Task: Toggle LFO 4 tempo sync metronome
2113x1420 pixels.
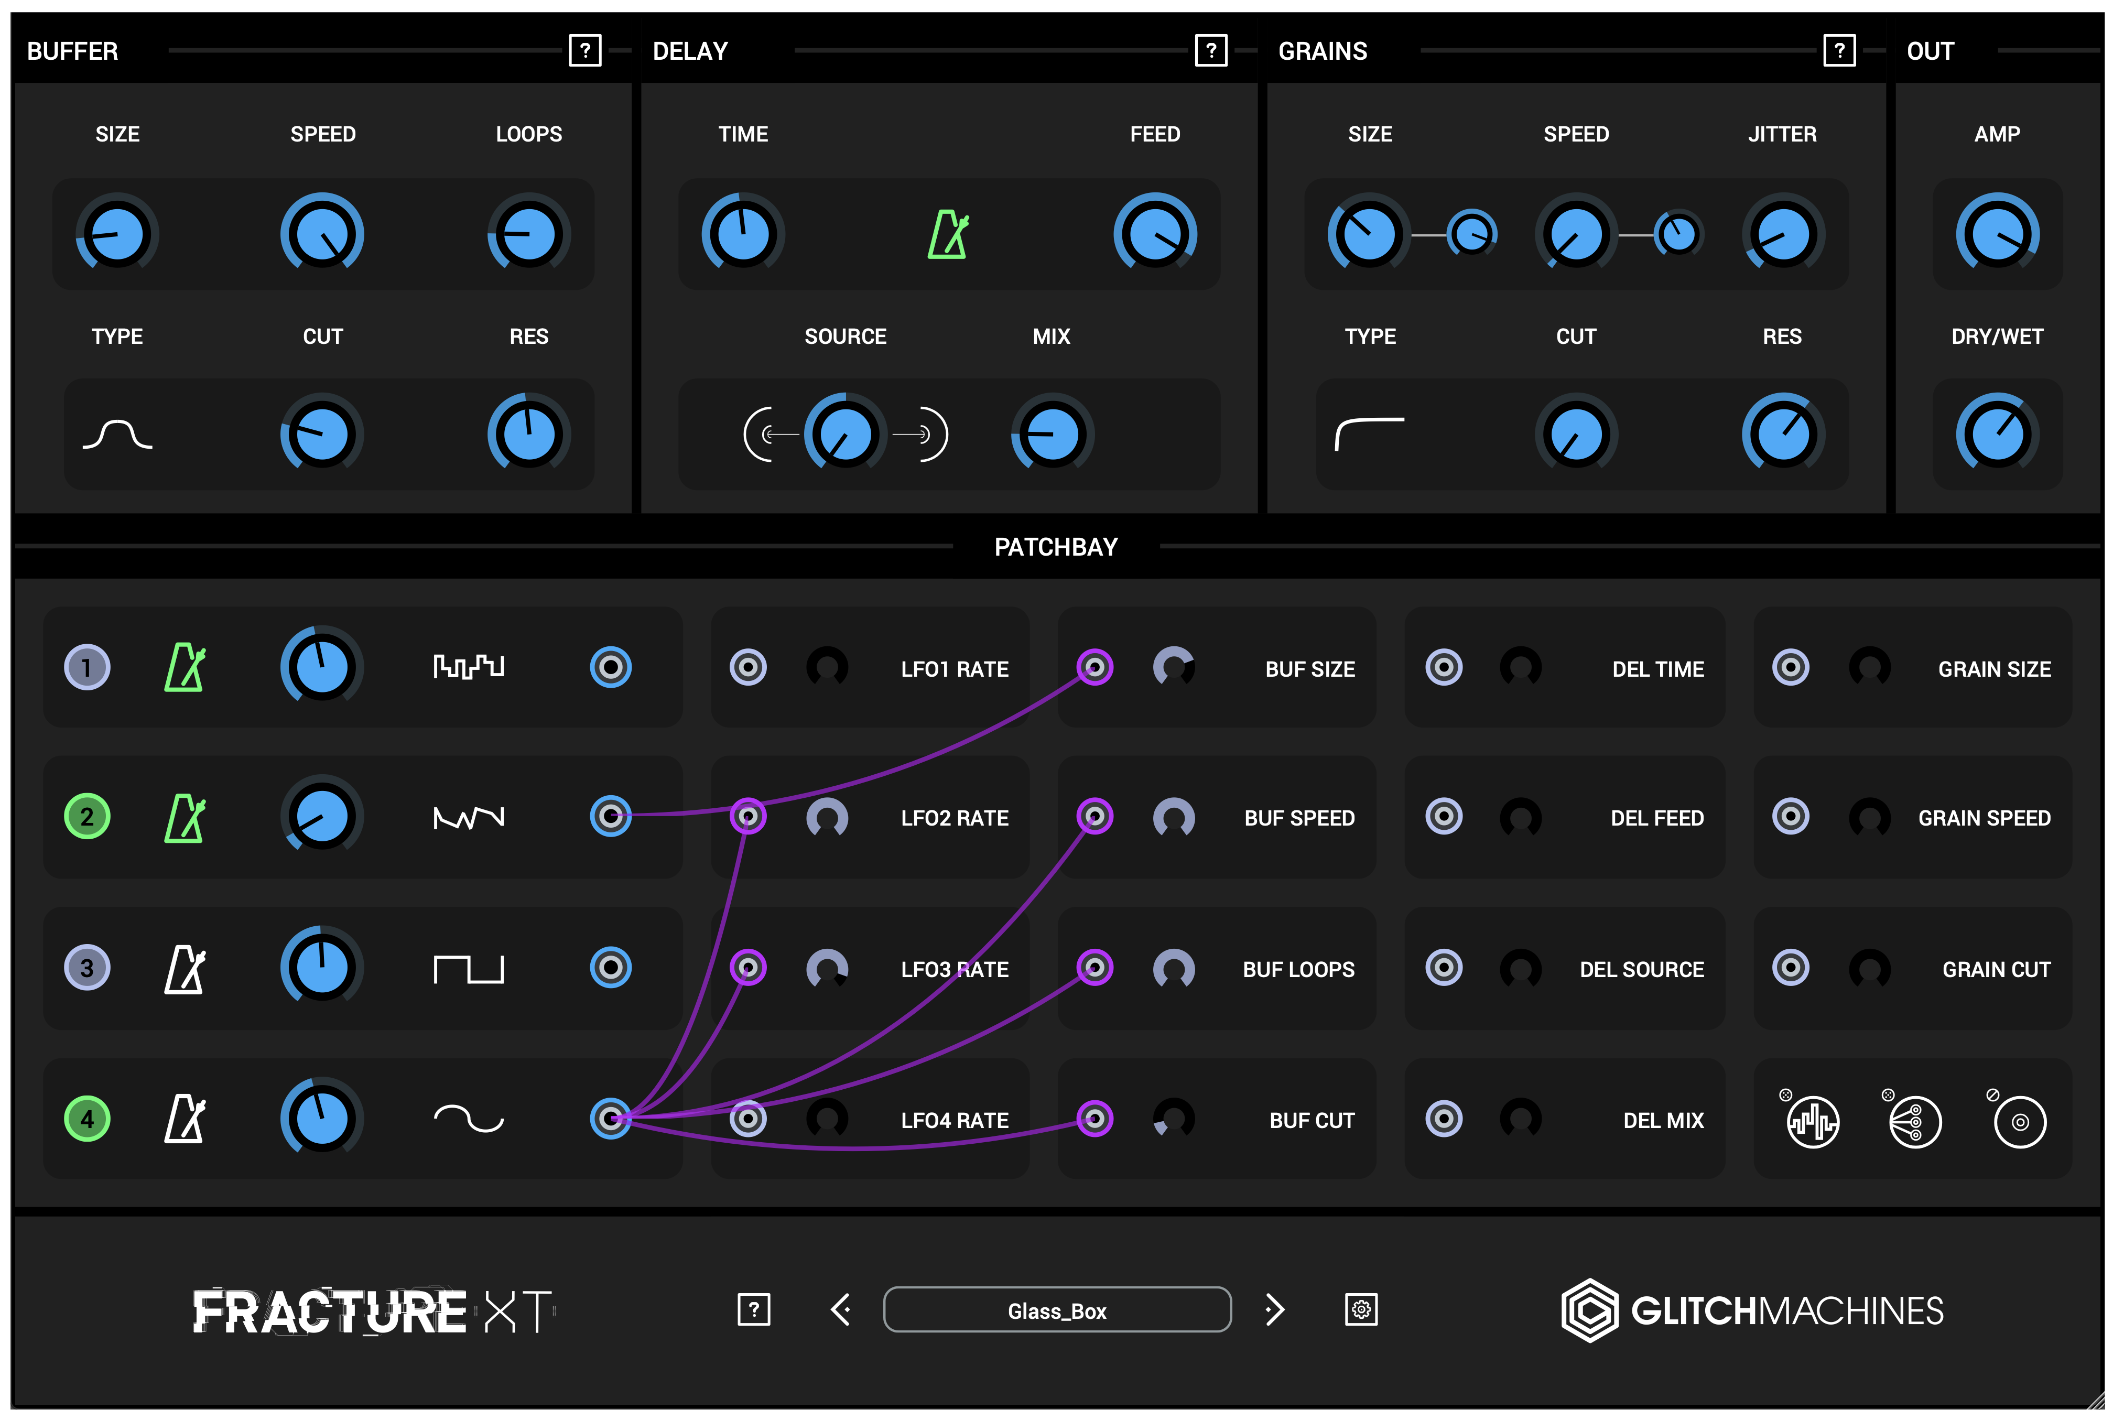Action: point(185,1119)
